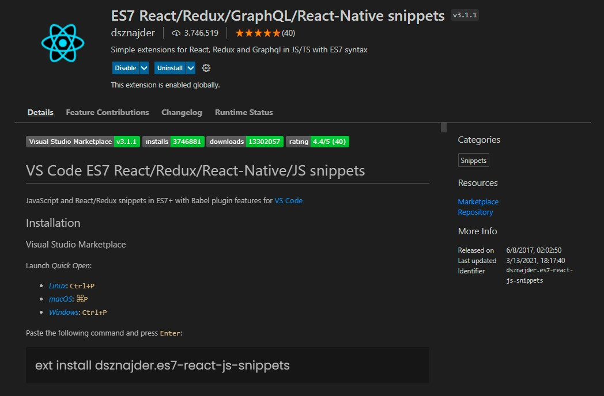604x396 pixels.
Task: Click the Installation heading
Action: 53,223
